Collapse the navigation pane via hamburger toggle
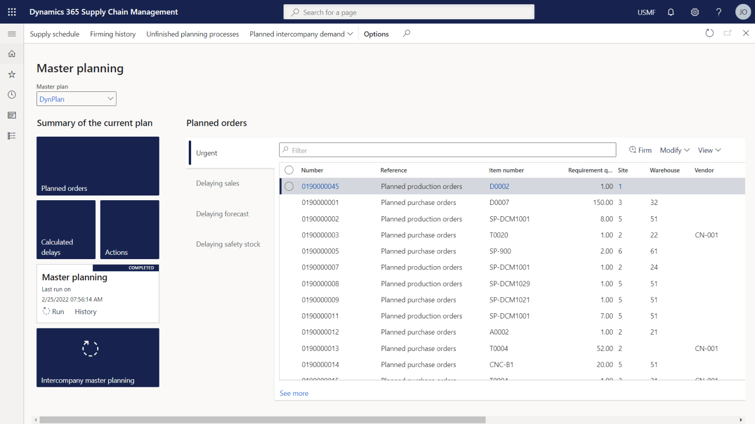This screenshot has height=424, width=755. [x=12, y=33]
